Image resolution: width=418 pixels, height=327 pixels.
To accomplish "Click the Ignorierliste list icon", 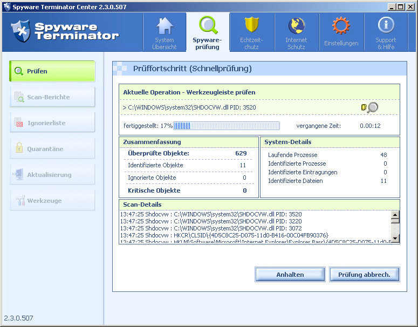I will (19, 122).
